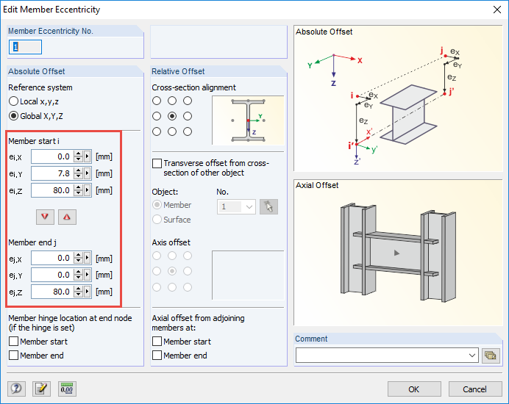
Task: Click the ei,Y spinner arrows
Action: click(78, 173)
